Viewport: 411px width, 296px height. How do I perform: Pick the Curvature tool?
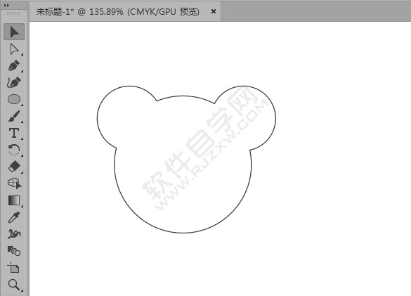coord(14,82)
